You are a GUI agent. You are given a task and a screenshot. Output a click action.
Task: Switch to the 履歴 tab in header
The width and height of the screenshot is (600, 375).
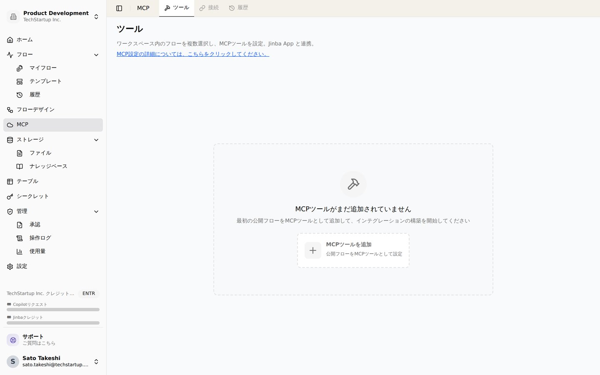pyautogui.click(x=239, y=8)
